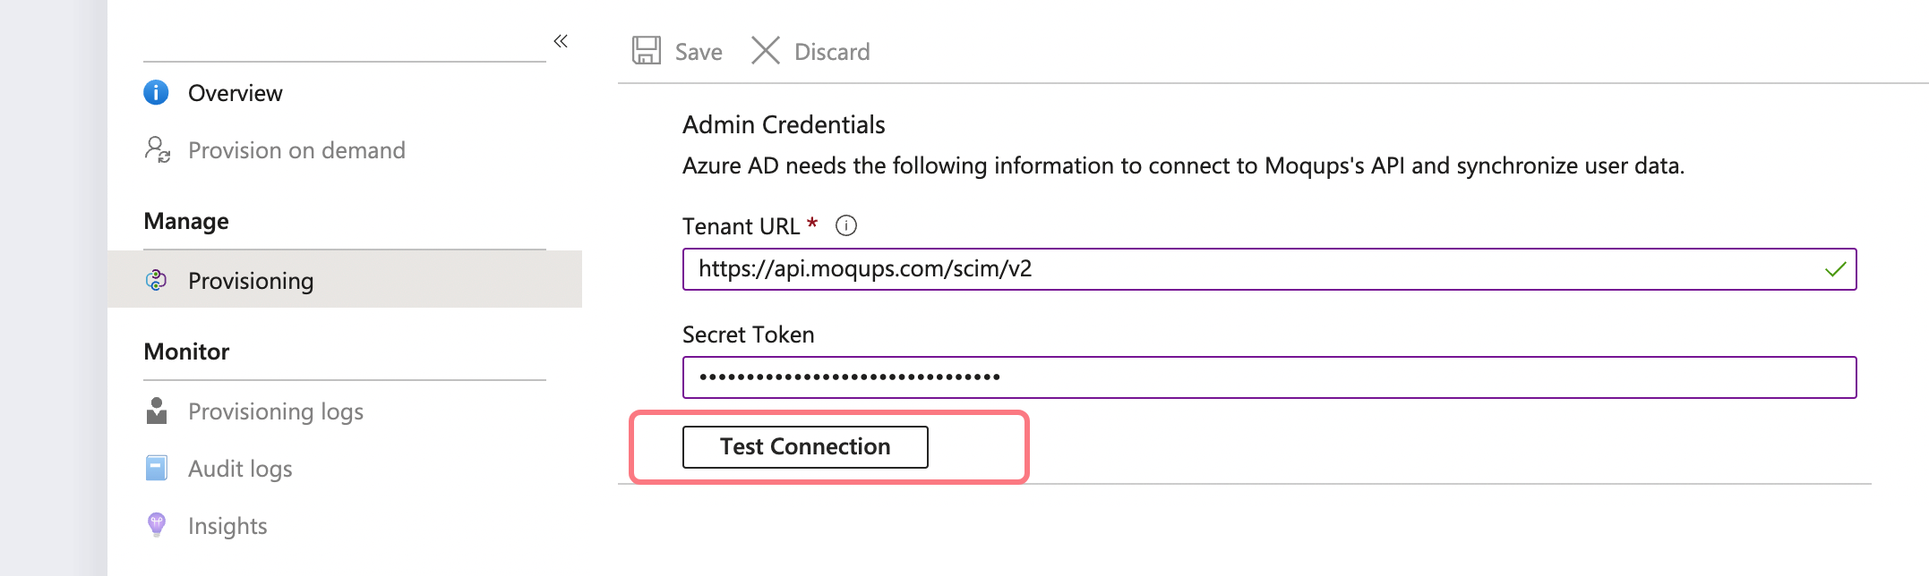The image size is (1929, 576).
Task: Open the Insights text label
Action: pos(227,526)
